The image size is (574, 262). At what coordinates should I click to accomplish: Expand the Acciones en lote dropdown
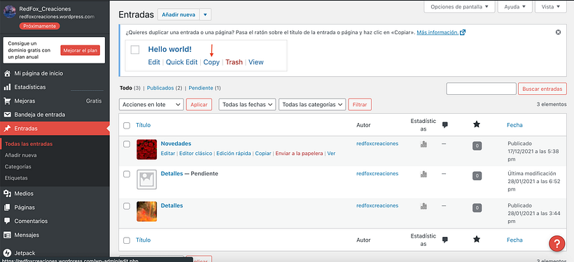tap(151, 105)
